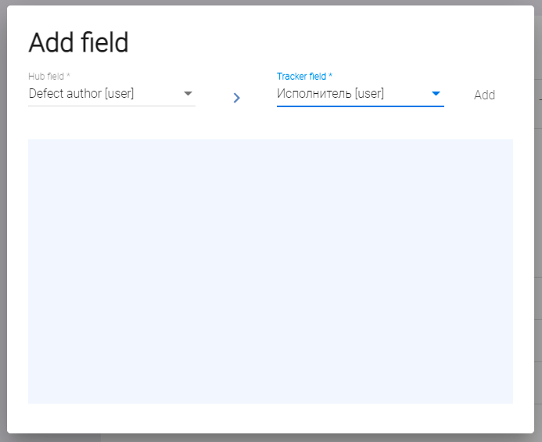Click the dimmed backdrop right of the dialog
Image resolution: width=542 pixels, height=442 pixels.
(538, 235)
